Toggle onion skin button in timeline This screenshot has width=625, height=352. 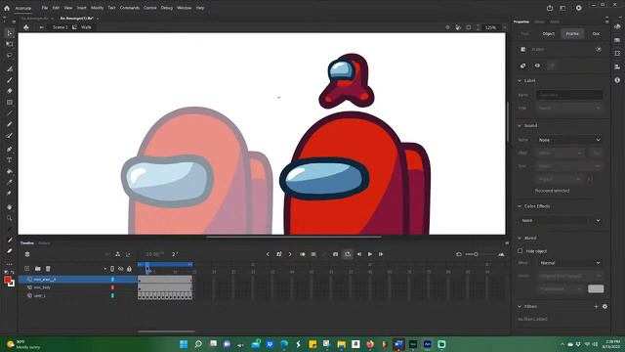click(x=303, y=254)
